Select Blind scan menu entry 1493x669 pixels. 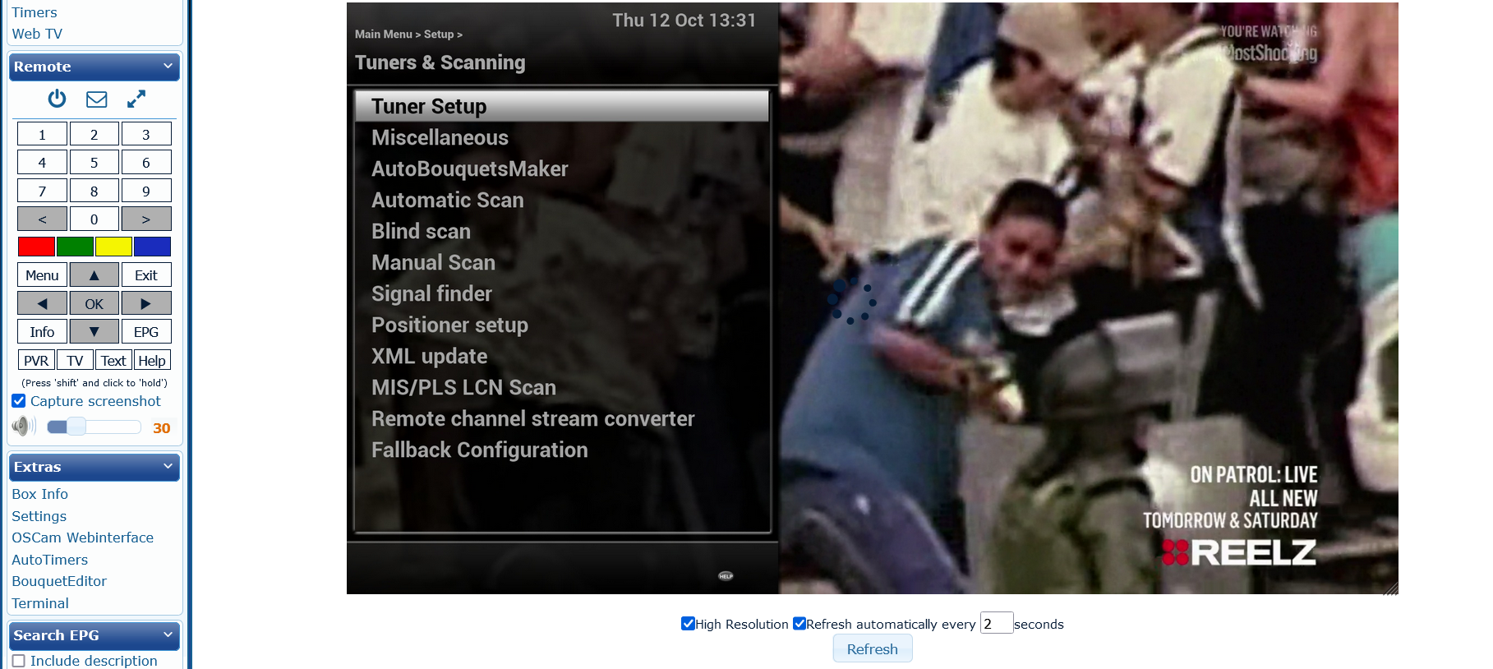click(x=562, y=231)
